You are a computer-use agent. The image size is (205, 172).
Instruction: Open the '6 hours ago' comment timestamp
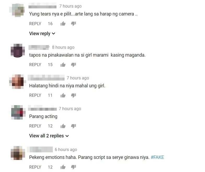pyautogui.click(x=66, y=149)
